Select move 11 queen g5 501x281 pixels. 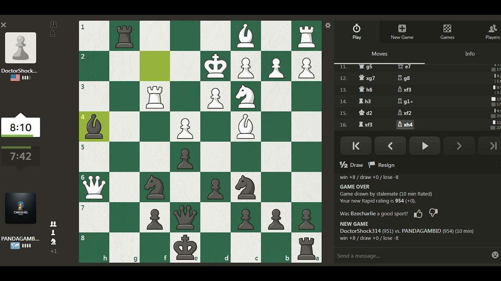click(366, 67)
